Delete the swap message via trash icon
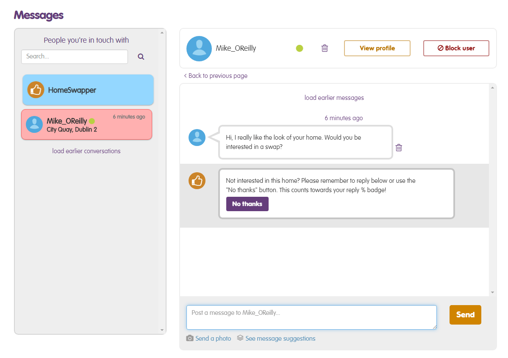 399,148
